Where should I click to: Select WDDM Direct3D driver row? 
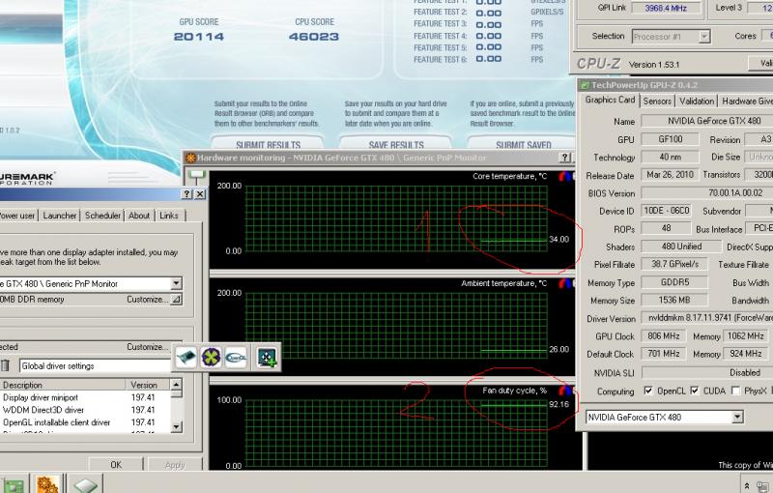point(85,410)
